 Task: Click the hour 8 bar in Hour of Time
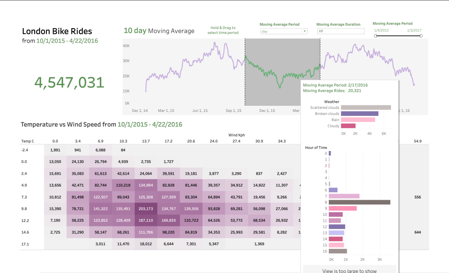point(359,202)
